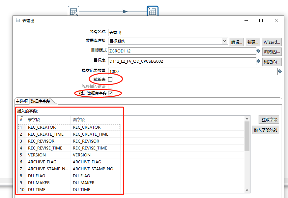Click the 目标表 field D112_L2_FV_QD_CPCSEG002
This screenshot has width=288, height=198.
click(182, 61)
